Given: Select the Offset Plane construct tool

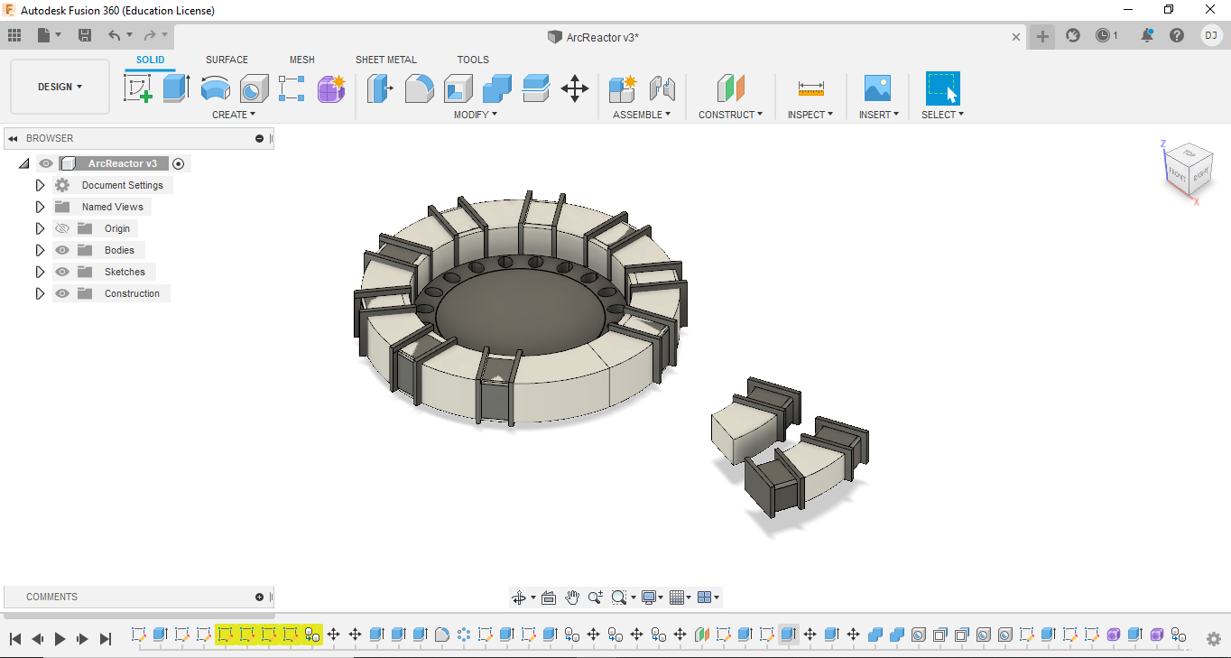Looking at the screenshot, I should [730, 88].
